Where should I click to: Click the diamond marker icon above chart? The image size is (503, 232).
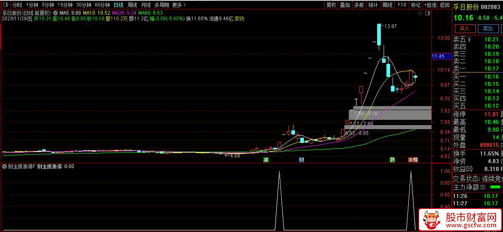(420, 14)
